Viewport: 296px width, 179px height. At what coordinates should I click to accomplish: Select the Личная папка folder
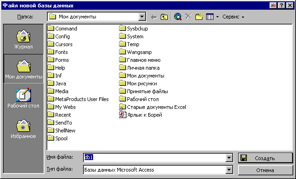pos(139,68)
